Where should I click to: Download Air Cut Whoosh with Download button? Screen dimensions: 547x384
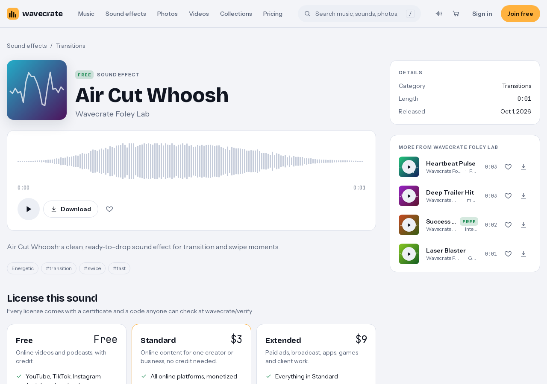[71, 209]
